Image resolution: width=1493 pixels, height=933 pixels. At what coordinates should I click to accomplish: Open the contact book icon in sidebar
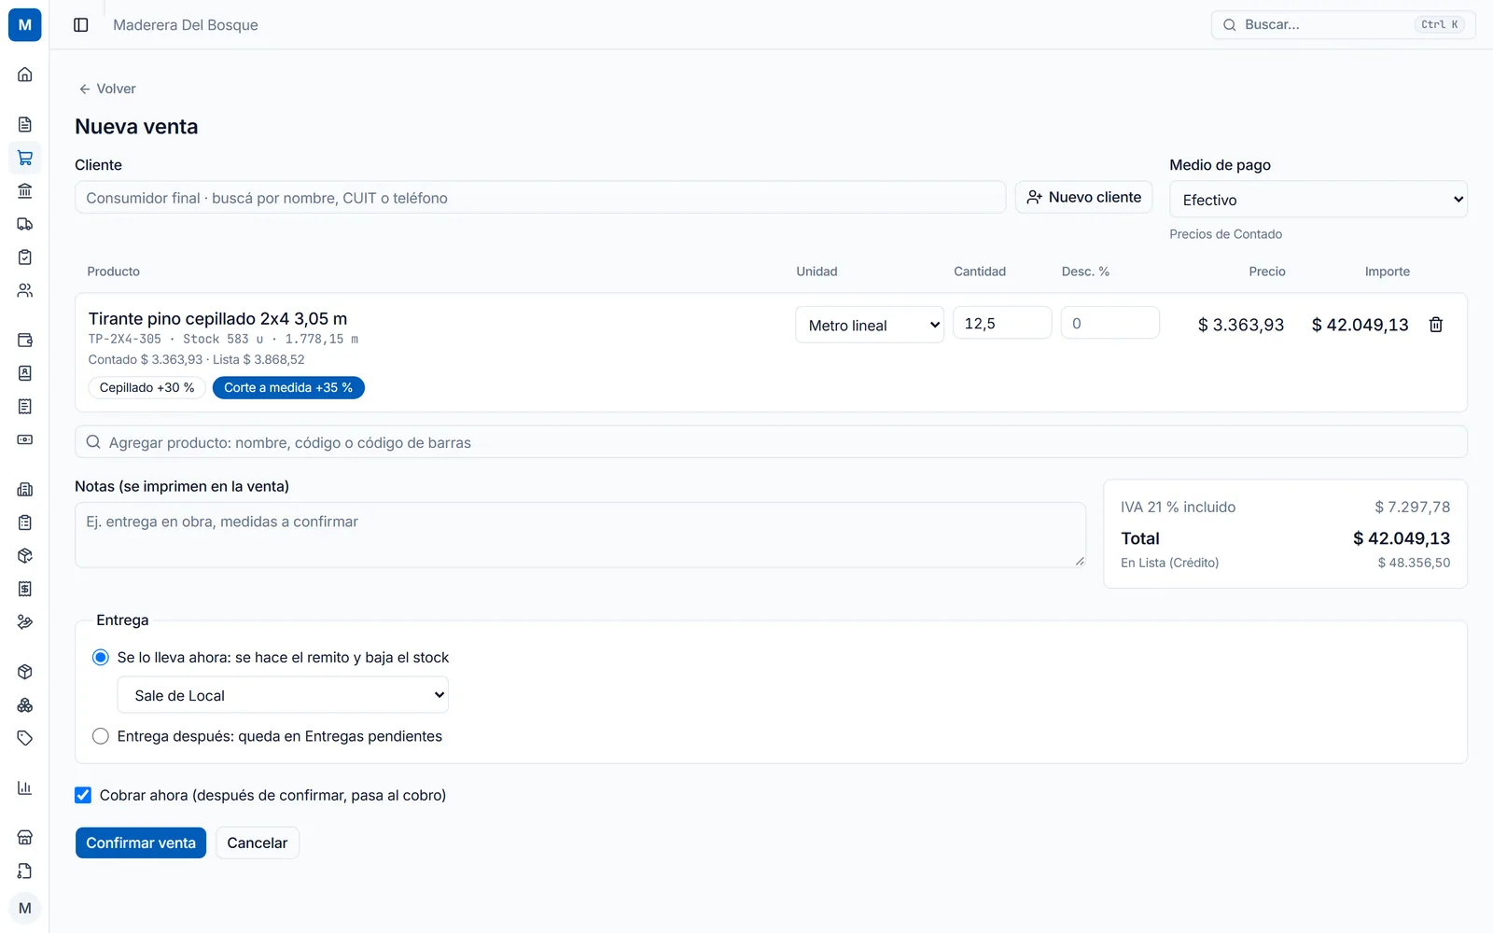(x=25, y=373)
